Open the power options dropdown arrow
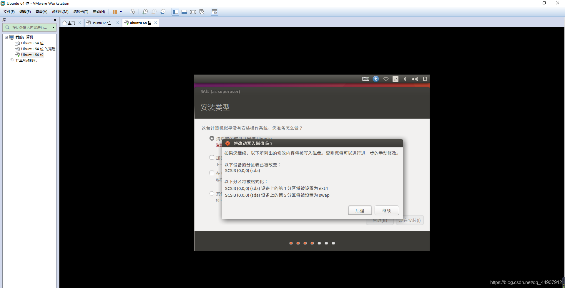The height and width of the screenshot is (288, 565). [x=121, y=12]
